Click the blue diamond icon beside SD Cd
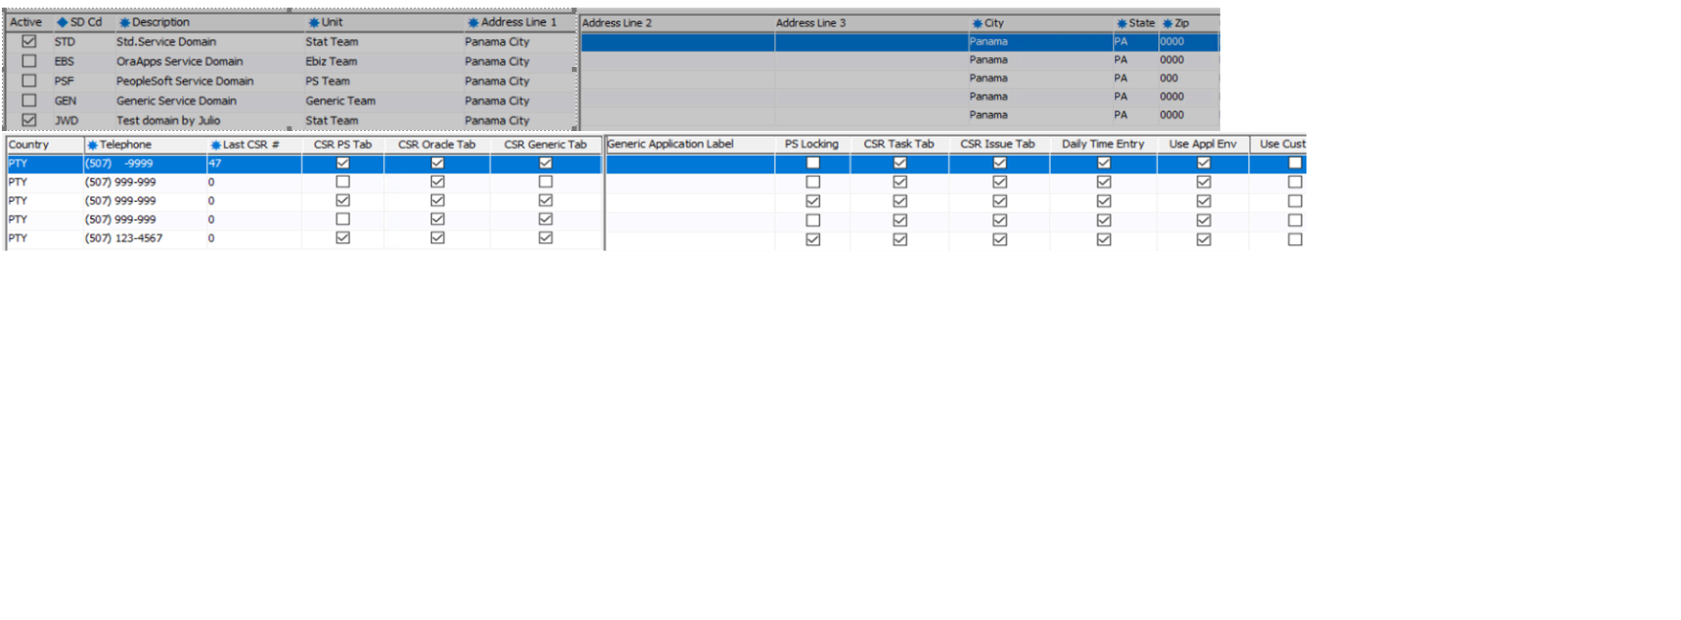The image size is (1681, 620). (x=62, y=22)
